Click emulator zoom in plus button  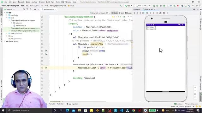click(195, 87)
